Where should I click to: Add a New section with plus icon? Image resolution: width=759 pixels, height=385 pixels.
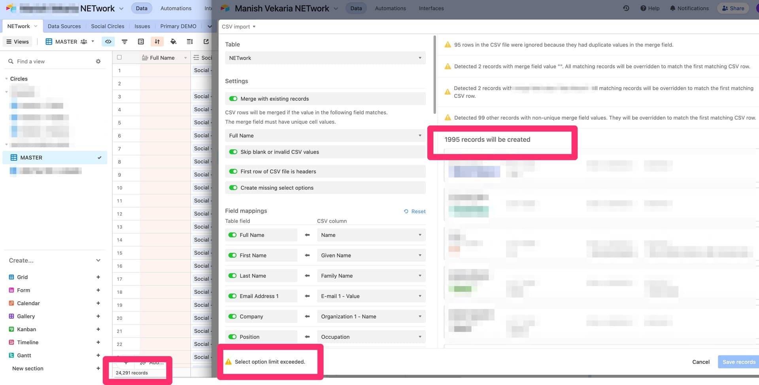98,368
